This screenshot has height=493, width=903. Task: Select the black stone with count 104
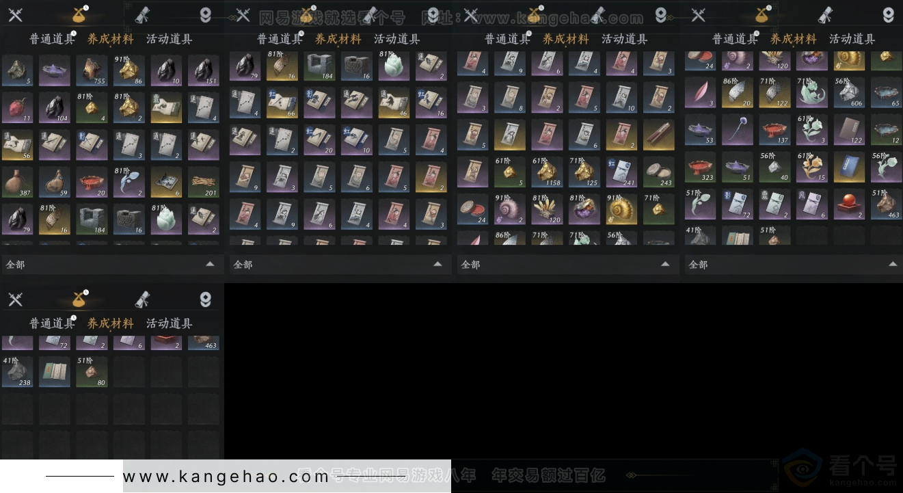click(x=55, y=107)
